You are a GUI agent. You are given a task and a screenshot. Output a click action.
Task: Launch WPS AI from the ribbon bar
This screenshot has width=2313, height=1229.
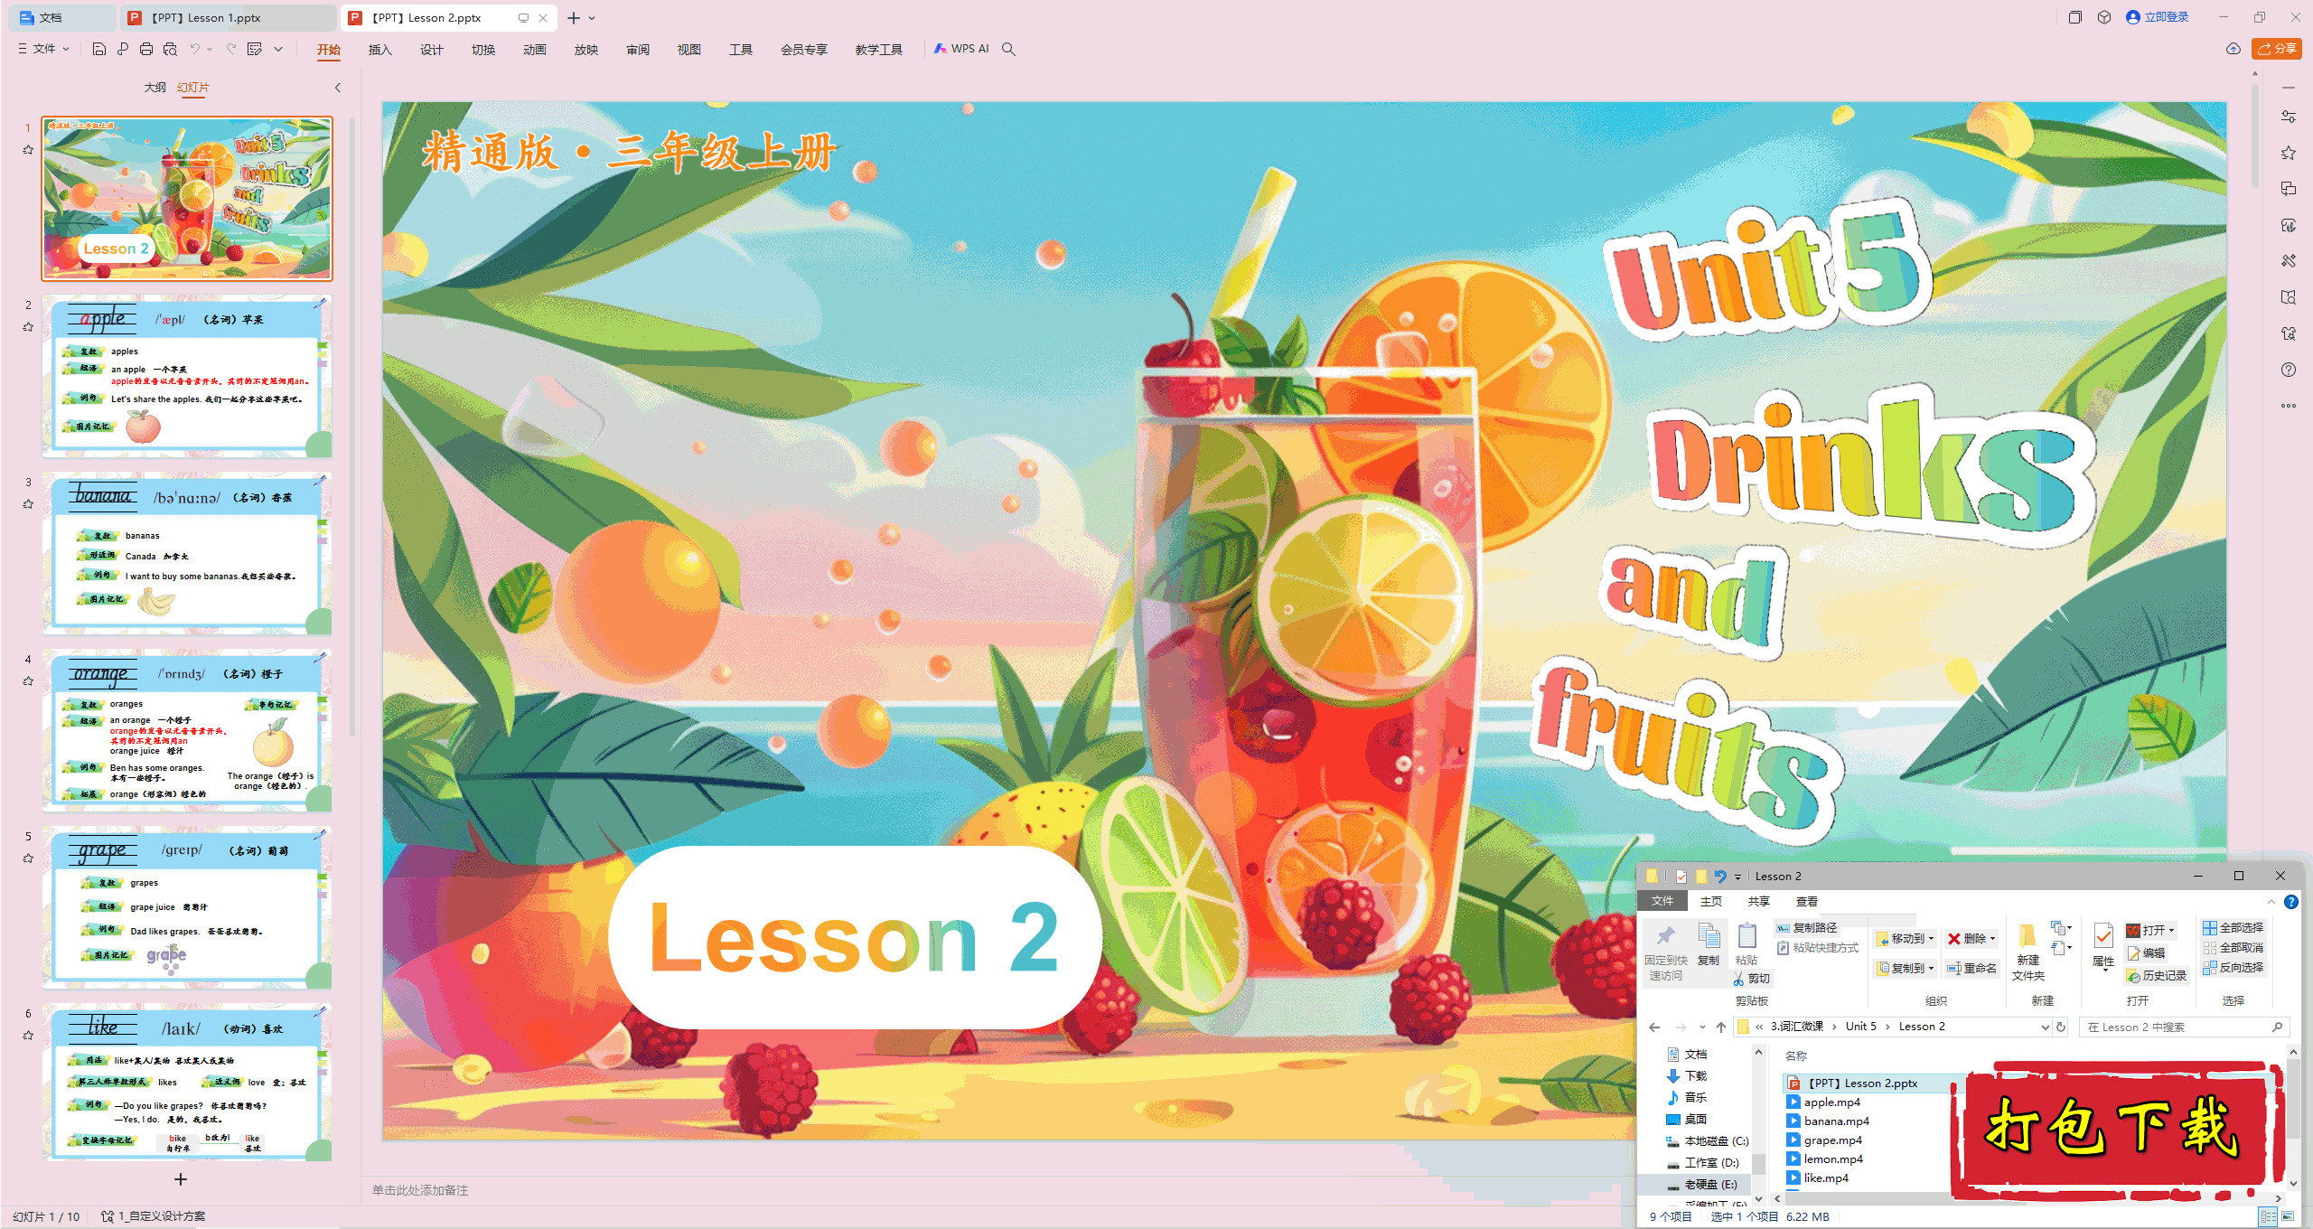coord(961,49)
